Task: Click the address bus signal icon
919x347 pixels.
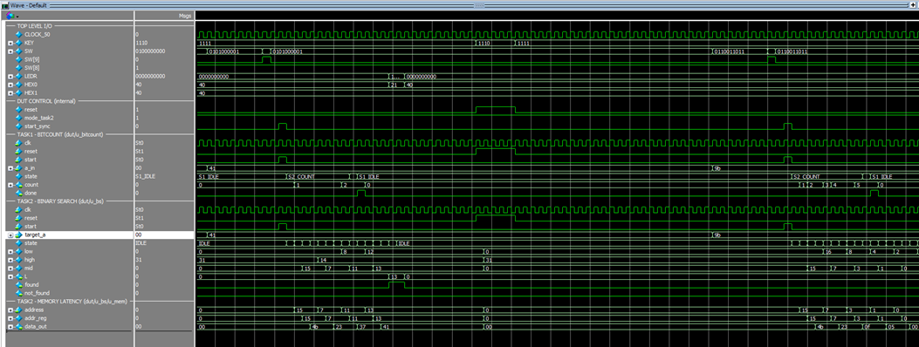Action: tap(17, 310)
